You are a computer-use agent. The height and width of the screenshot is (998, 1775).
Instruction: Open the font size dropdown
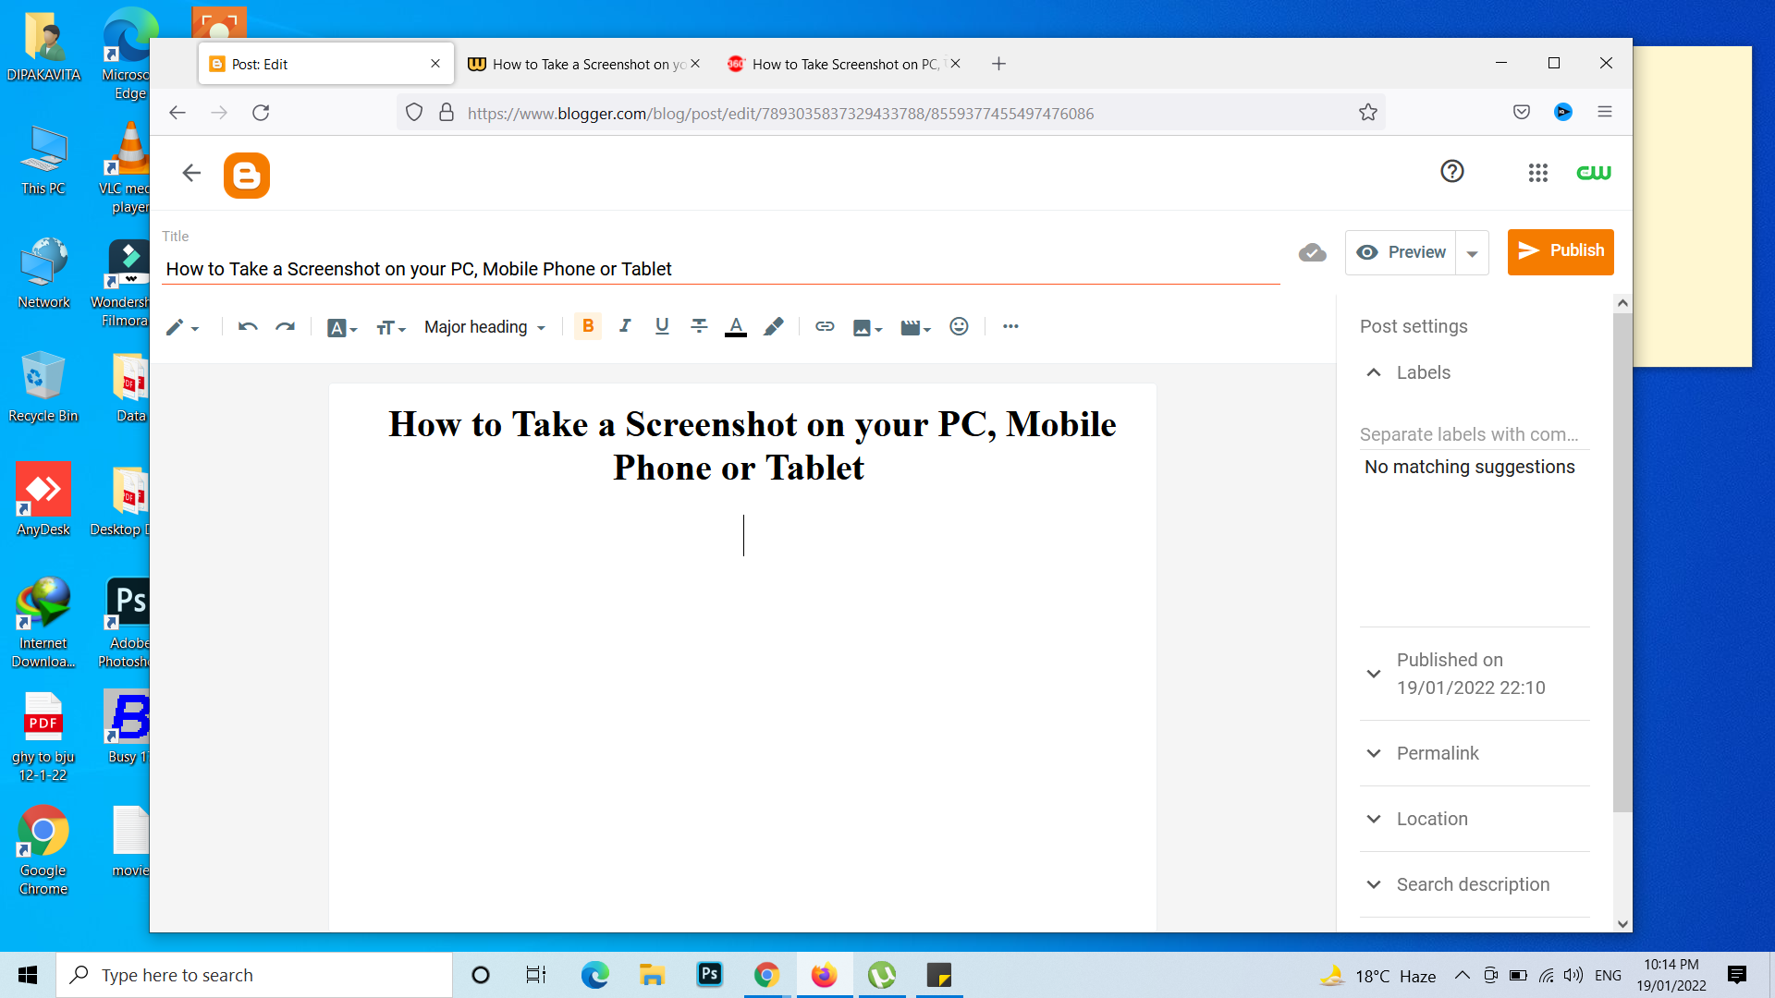(x=390, y=327)
